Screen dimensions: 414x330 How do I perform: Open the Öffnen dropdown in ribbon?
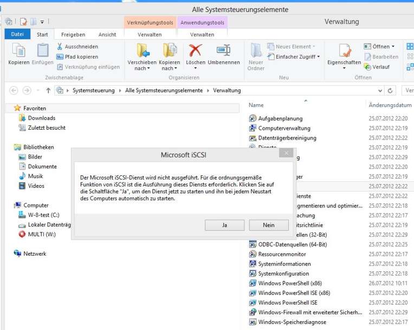(x=379, y=47)
